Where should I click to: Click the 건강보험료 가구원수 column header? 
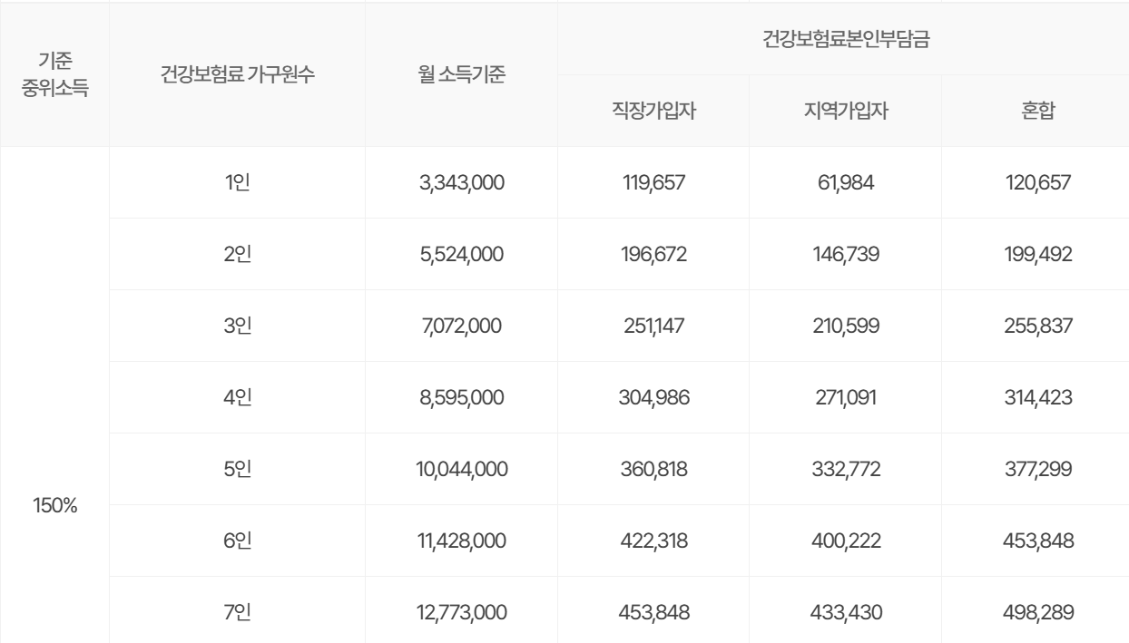tap(238, 74)
